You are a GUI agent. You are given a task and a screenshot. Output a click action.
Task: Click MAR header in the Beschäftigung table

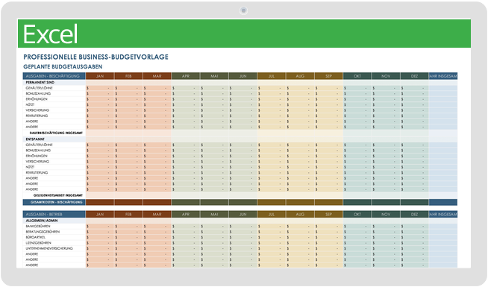(157, 76)
